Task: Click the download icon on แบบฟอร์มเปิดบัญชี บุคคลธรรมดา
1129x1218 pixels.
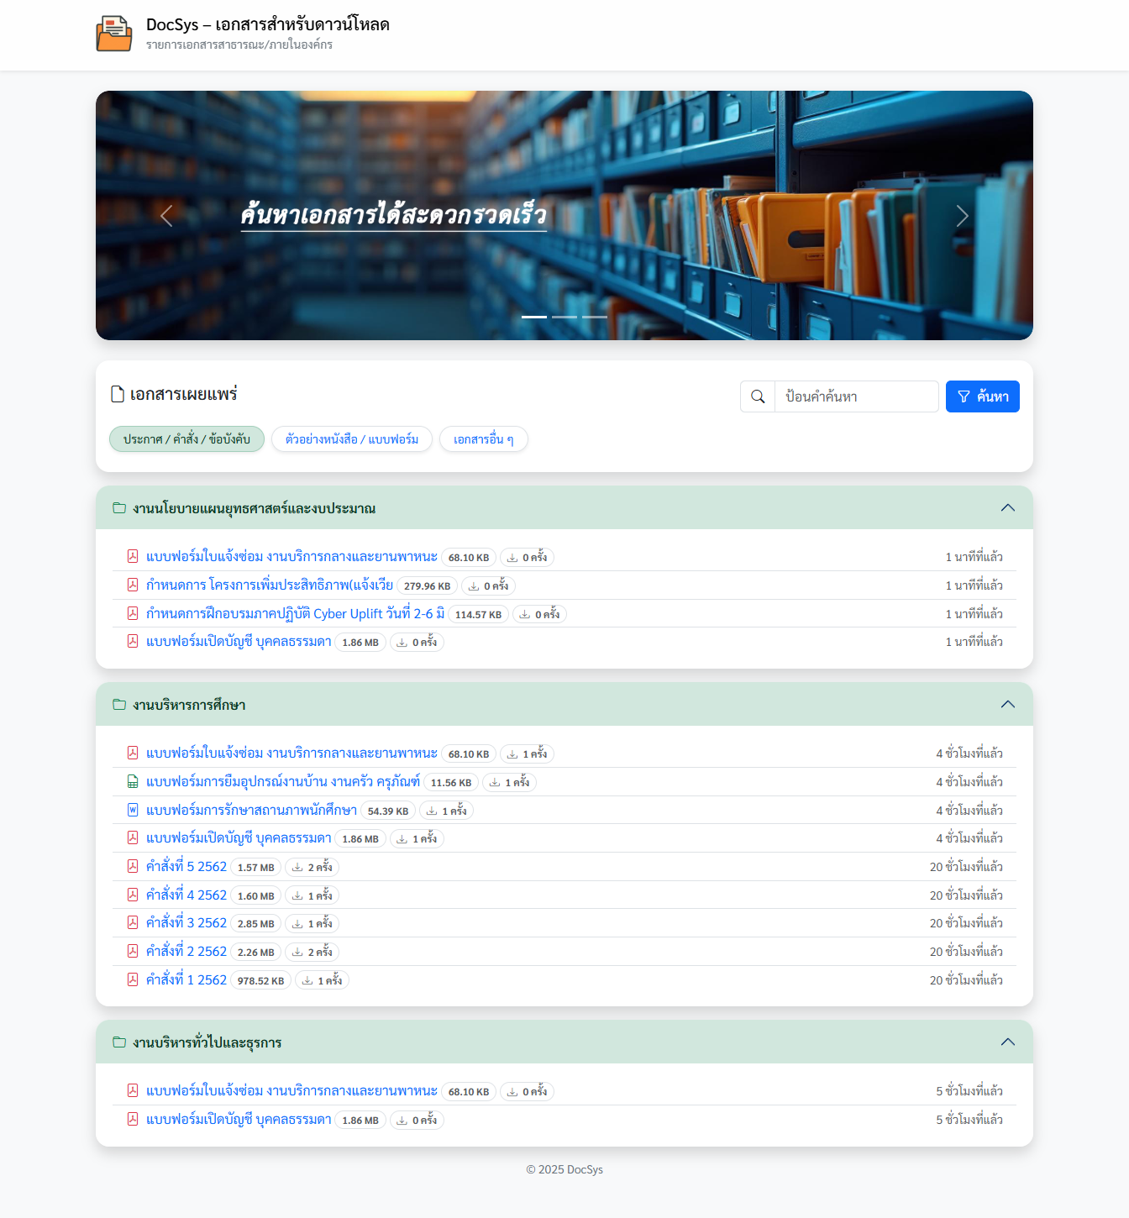Action: [401, 642]
